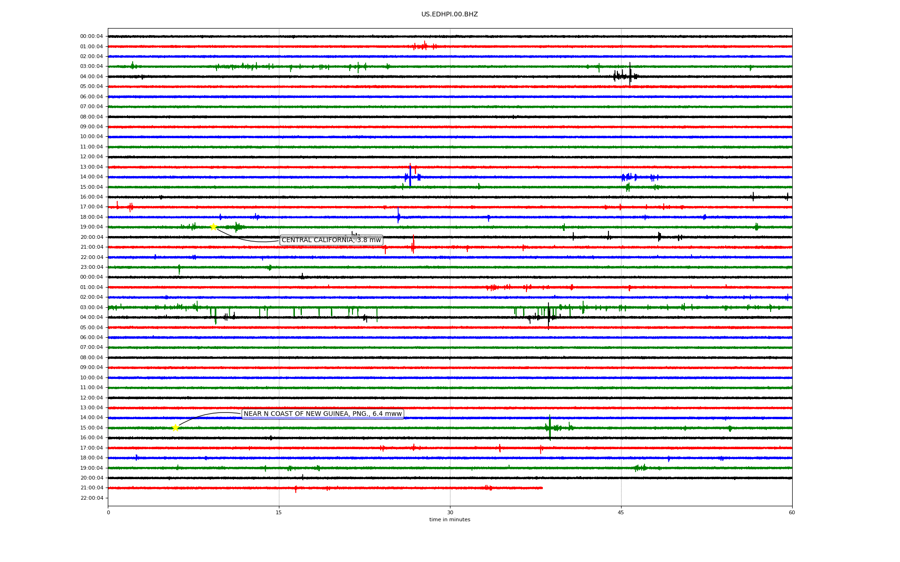Click the x-axis tick label 30
The width and height of the screenshot is (900, 562).
coord(450,513)
